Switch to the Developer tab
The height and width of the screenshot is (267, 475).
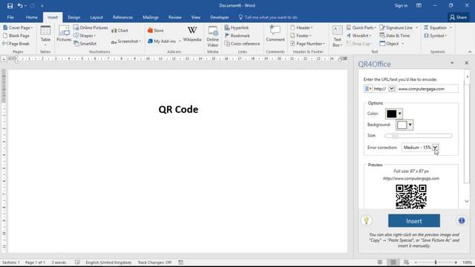pyautogui.click(x=220, y=17)
